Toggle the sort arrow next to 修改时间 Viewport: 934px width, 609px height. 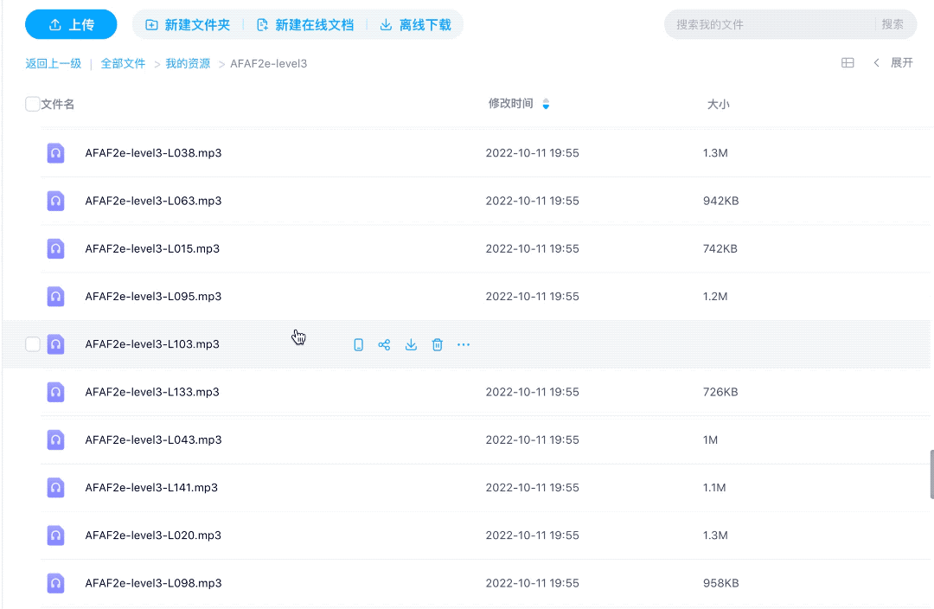546,105
